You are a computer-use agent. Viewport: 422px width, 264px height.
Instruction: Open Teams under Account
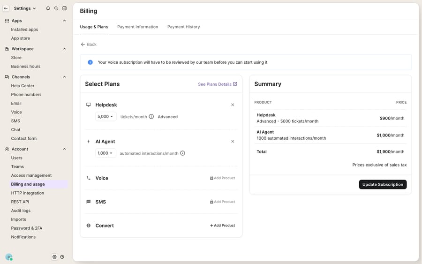point(17,166)
